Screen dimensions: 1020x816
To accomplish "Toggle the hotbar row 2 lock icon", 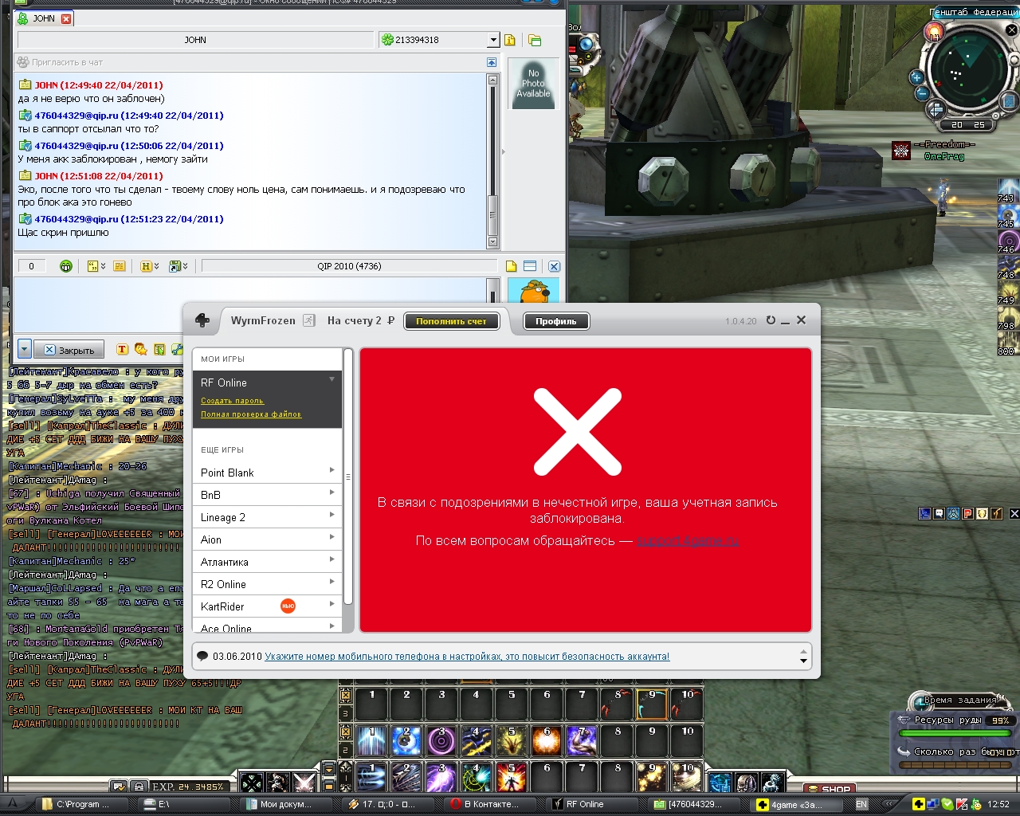I will 346,731.
